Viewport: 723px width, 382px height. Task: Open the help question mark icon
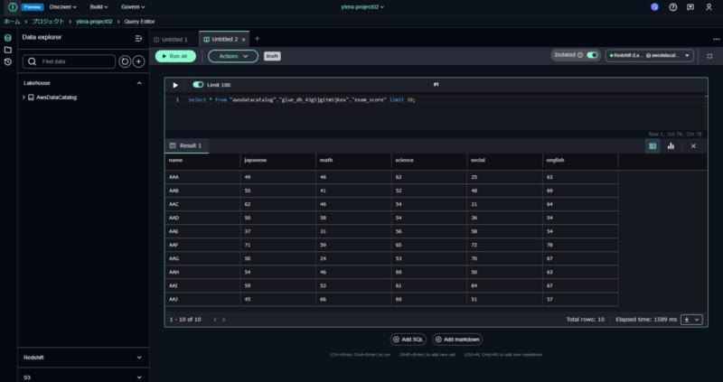click(x=672, y=6)
